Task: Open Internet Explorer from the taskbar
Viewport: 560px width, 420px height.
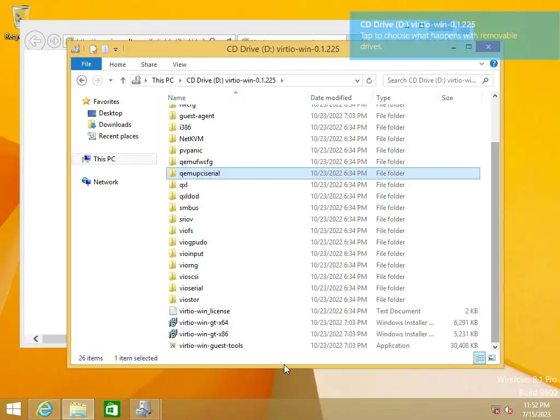Action: pos(44,409)
